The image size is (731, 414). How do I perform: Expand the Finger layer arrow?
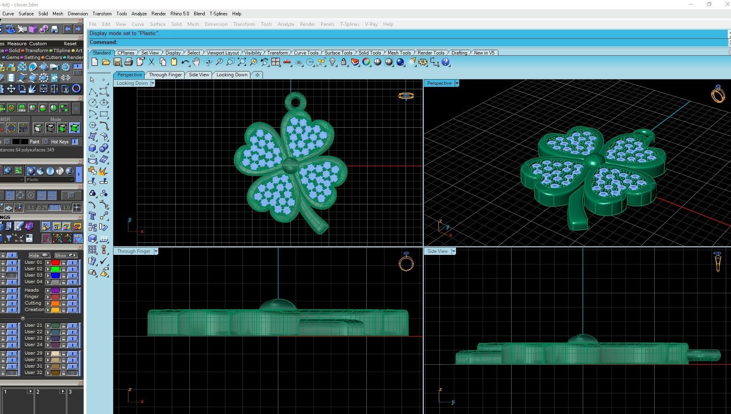pos(48,297)
